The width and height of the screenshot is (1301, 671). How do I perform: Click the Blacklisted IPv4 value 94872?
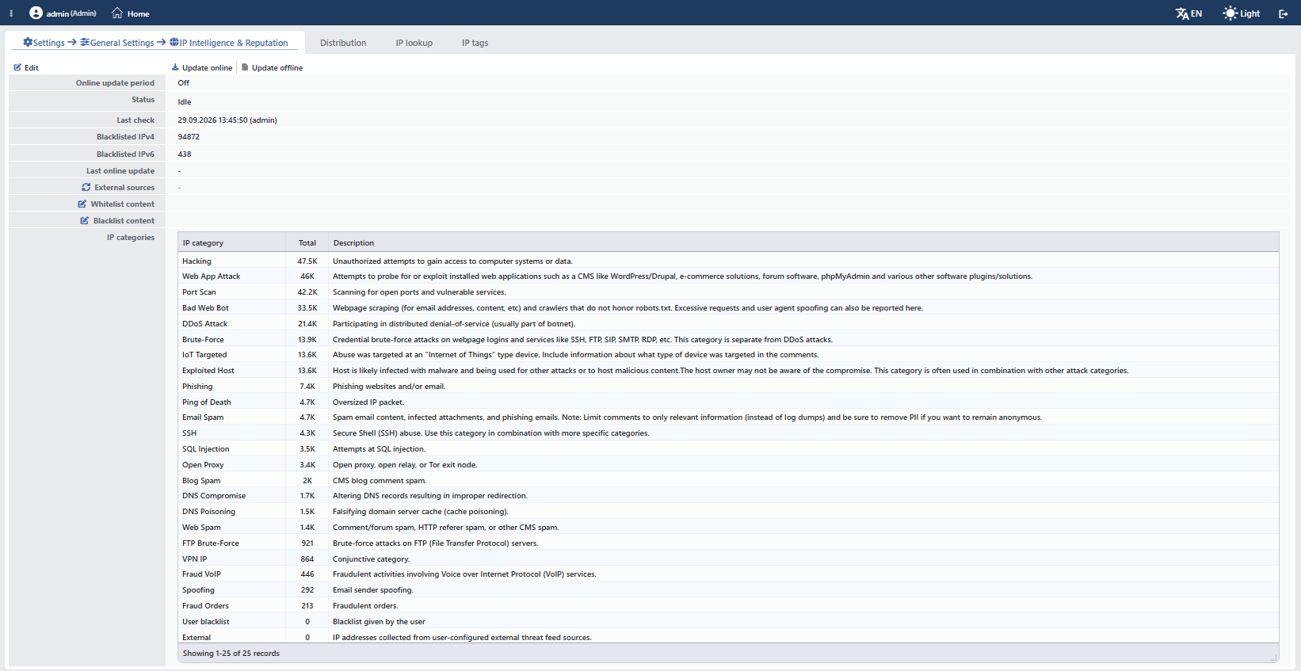pos(189,137)
